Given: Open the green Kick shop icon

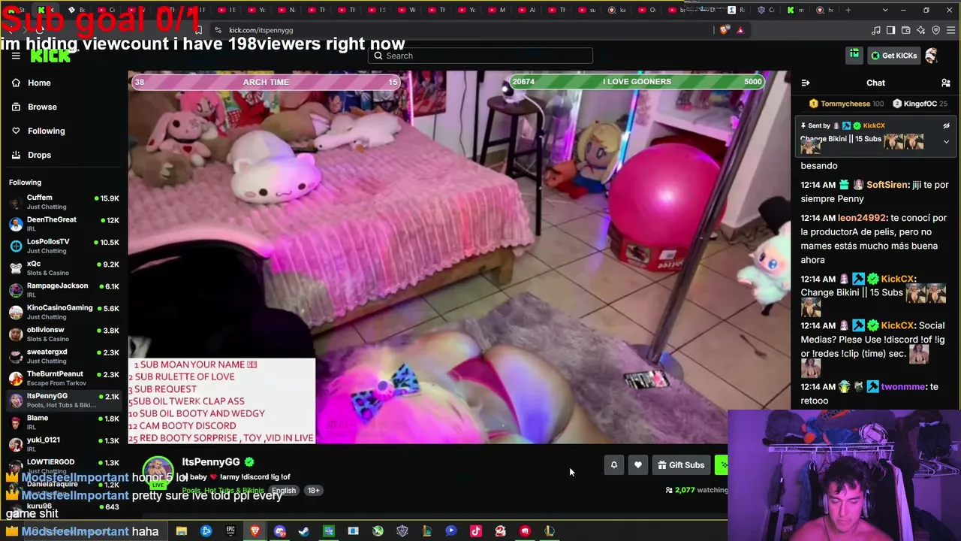Looking at the screenshot, I should coord(854,55).
